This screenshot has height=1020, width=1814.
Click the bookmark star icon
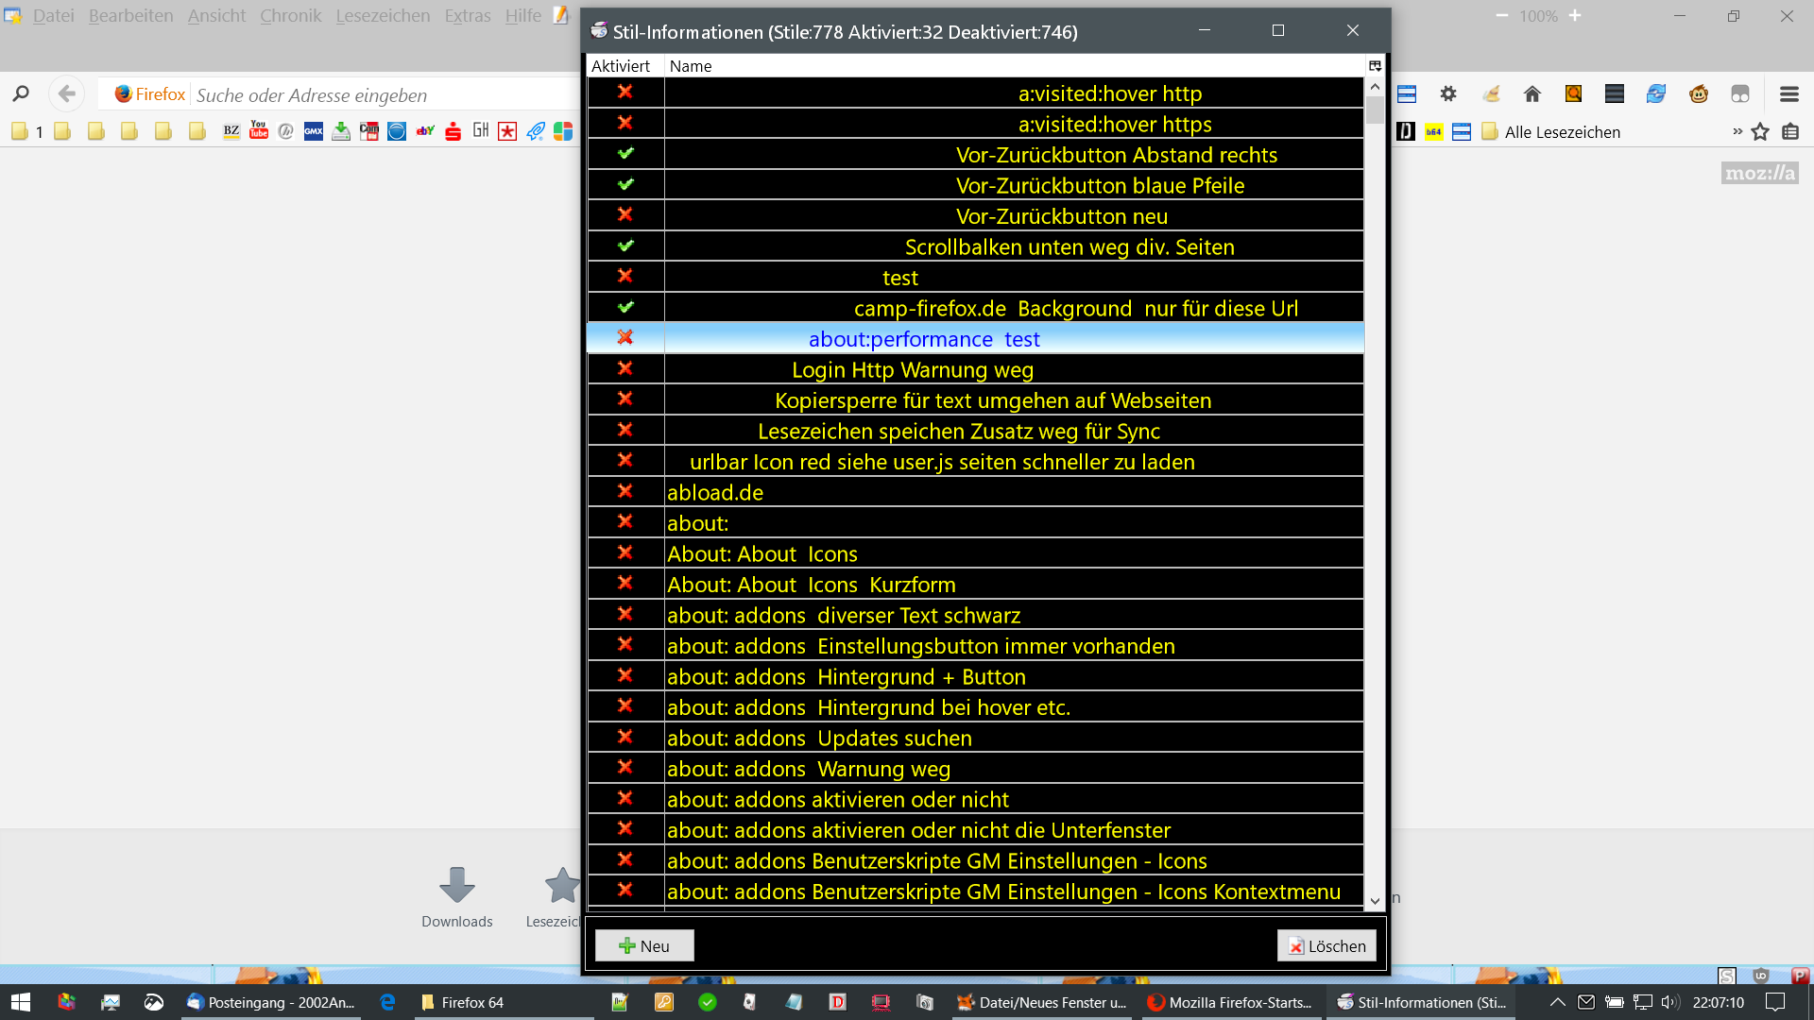(x=1760, y=132)
